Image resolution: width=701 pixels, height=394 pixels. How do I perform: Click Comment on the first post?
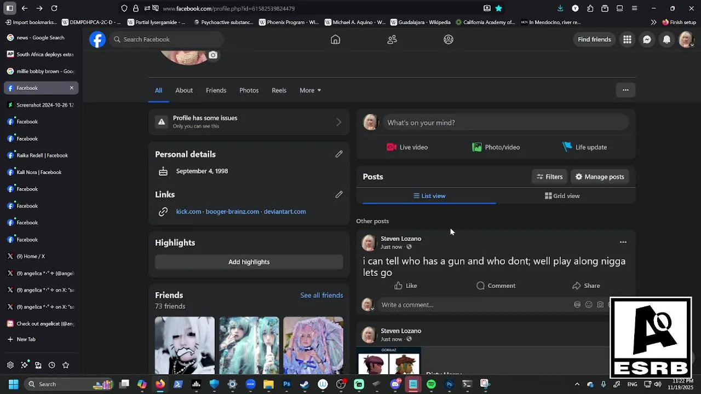tap(496, 286)
